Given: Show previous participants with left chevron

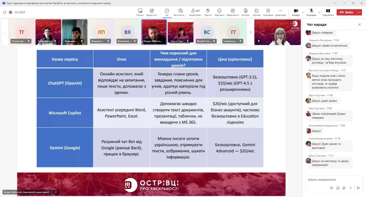Looking at the screenshot, I should 5,32.
